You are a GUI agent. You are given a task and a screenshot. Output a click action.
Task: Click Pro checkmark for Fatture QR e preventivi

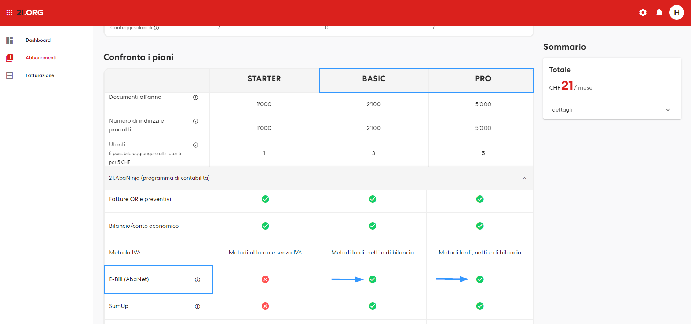480,199
